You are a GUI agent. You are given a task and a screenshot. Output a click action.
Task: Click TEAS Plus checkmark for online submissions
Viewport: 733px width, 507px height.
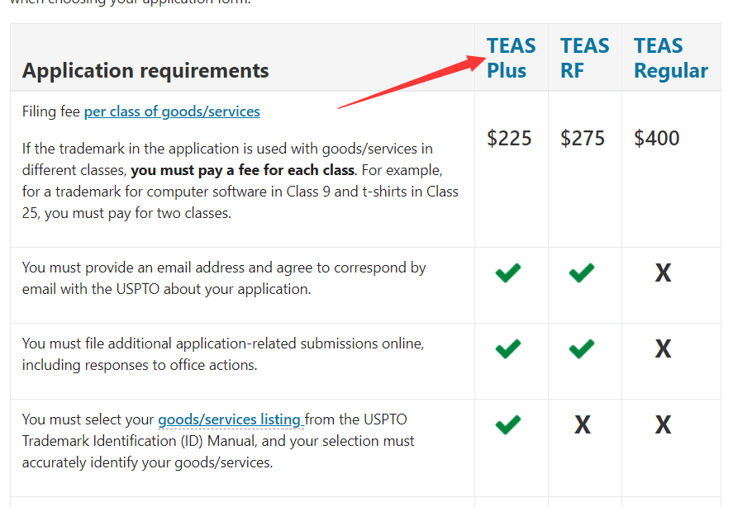pyautogui.click(x=508, y=349)
